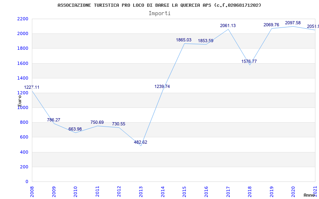Image resolution: width=319 pixels, height=199 pixels.
Task: Click the y-axis value 2000
Action: pos(23,34)
